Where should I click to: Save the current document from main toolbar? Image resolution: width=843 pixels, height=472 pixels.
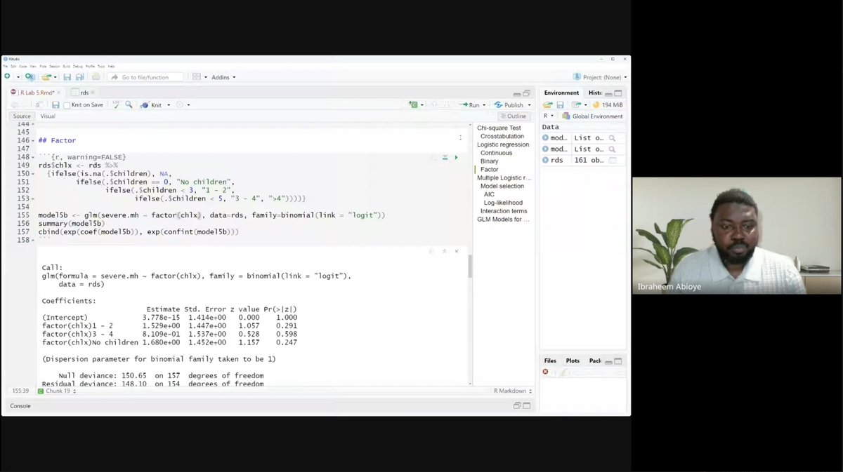tap(67, 76)
